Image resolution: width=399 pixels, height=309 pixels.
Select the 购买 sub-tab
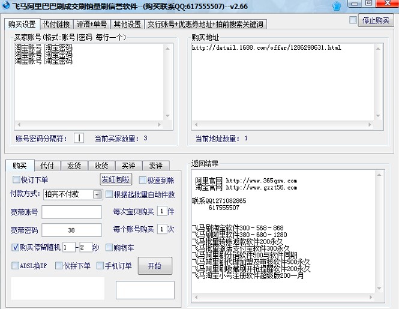click(20, 166)
